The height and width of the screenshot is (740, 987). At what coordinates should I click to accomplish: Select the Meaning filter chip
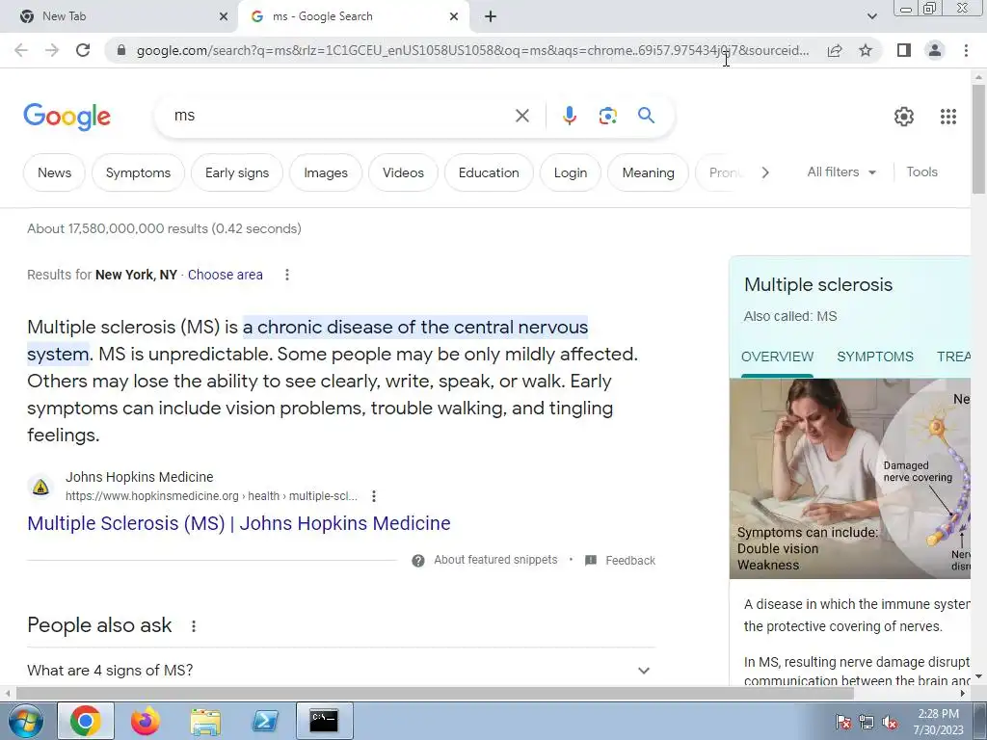[x=648, y=173]
